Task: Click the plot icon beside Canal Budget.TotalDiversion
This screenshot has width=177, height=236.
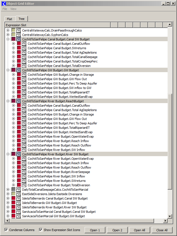Action: click(24, 65)
